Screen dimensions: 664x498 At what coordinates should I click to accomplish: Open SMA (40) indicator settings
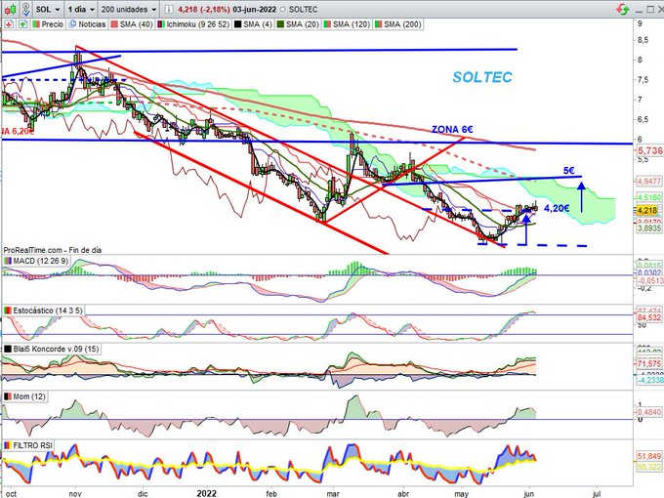pyautogui.click(x=136, y=24)
